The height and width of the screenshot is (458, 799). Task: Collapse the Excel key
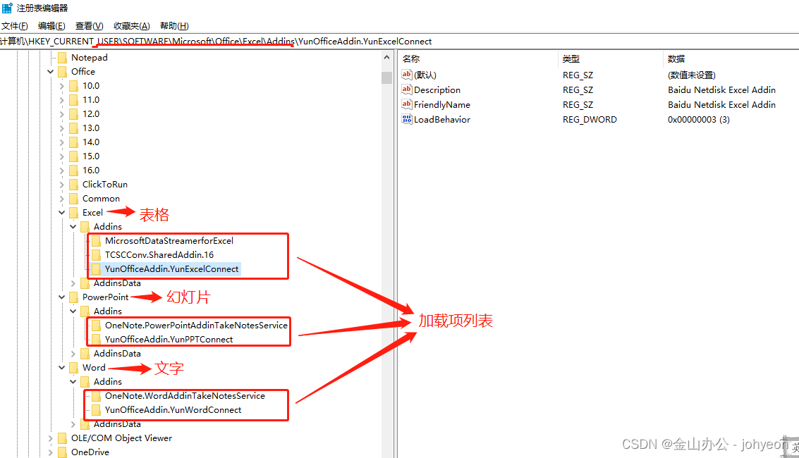click(61, 213)
